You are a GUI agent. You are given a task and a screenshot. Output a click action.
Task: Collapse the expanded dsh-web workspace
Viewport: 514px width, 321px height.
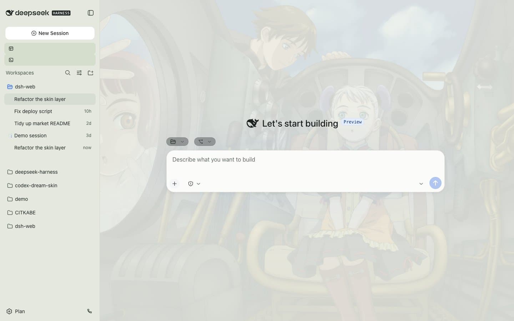[x=50, y=87]
